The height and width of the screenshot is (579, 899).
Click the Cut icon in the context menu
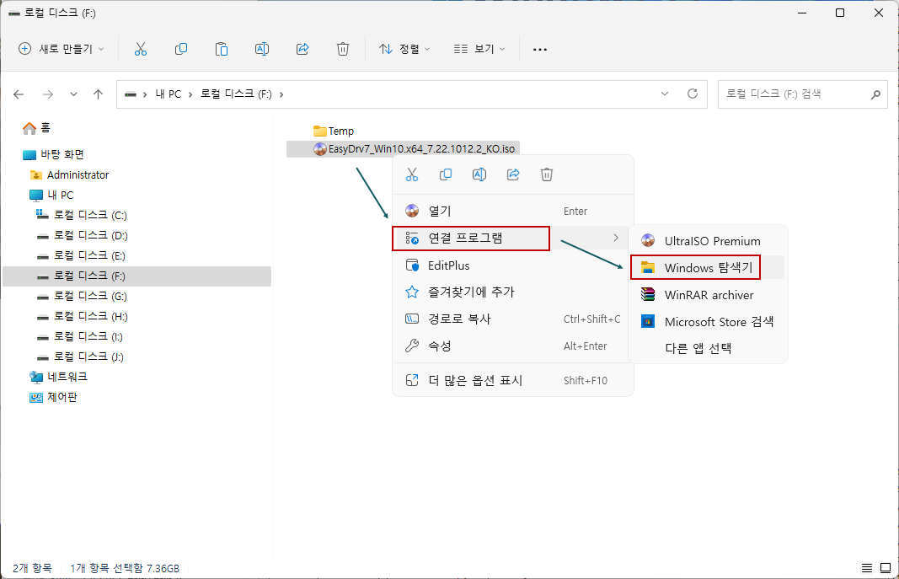click(x=412, y=174)
